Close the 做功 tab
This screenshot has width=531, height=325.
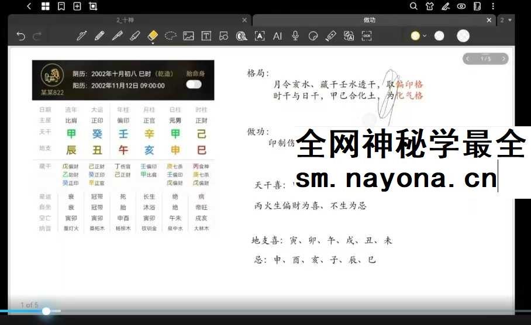pos(489,20)
